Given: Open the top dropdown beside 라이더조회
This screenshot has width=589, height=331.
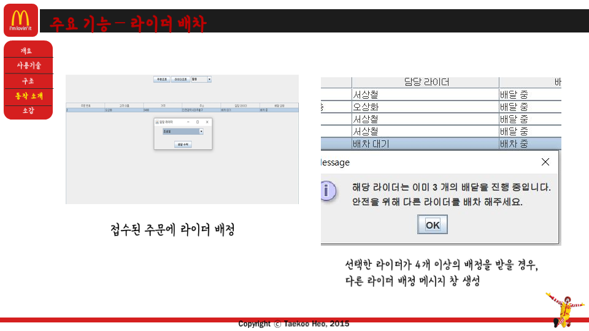Looking at the screenshot, I should pos(201,79).
